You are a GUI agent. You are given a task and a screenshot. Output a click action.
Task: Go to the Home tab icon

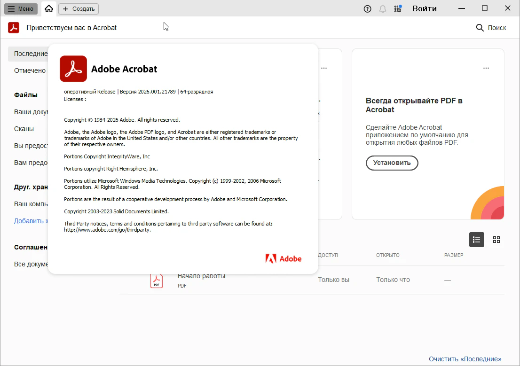click(x=49, y=9)
